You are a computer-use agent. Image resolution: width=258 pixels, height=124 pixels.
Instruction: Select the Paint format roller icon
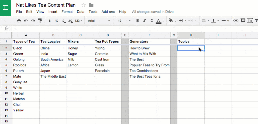pyautogui.click(x=40, y=21)
